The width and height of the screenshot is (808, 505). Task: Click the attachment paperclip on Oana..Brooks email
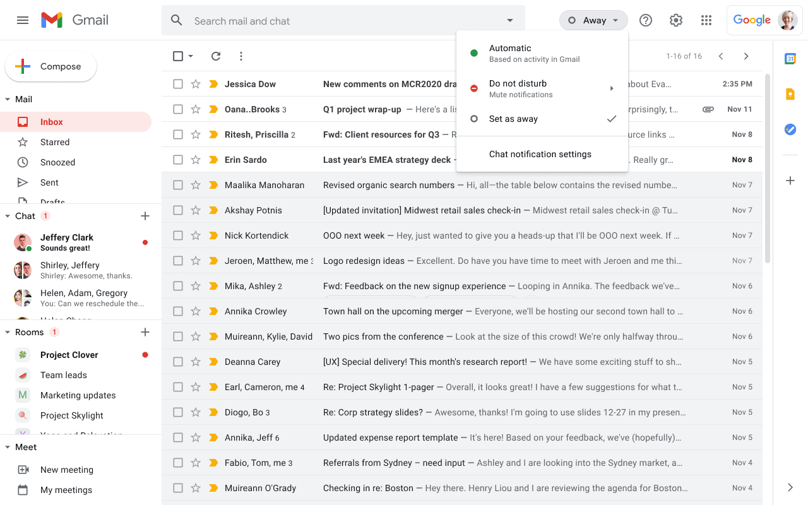708,109
